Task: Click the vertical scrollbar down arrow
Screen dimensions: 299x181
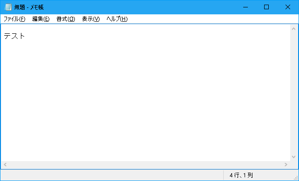Action: click(x=294, y=157)
